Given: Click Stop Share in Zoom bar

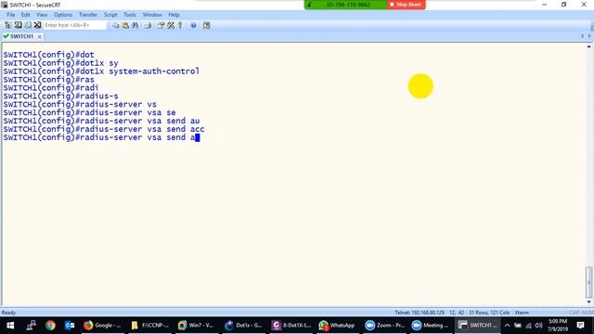Looking at the screenshot, I should click(x=406, y=5).
